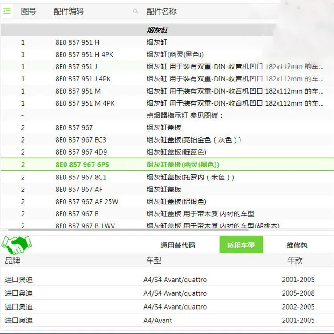The width and height of the screenshot is (334, 334).
Task: Select part code 8E0 857 951 M
Action: tap(78, 91)
